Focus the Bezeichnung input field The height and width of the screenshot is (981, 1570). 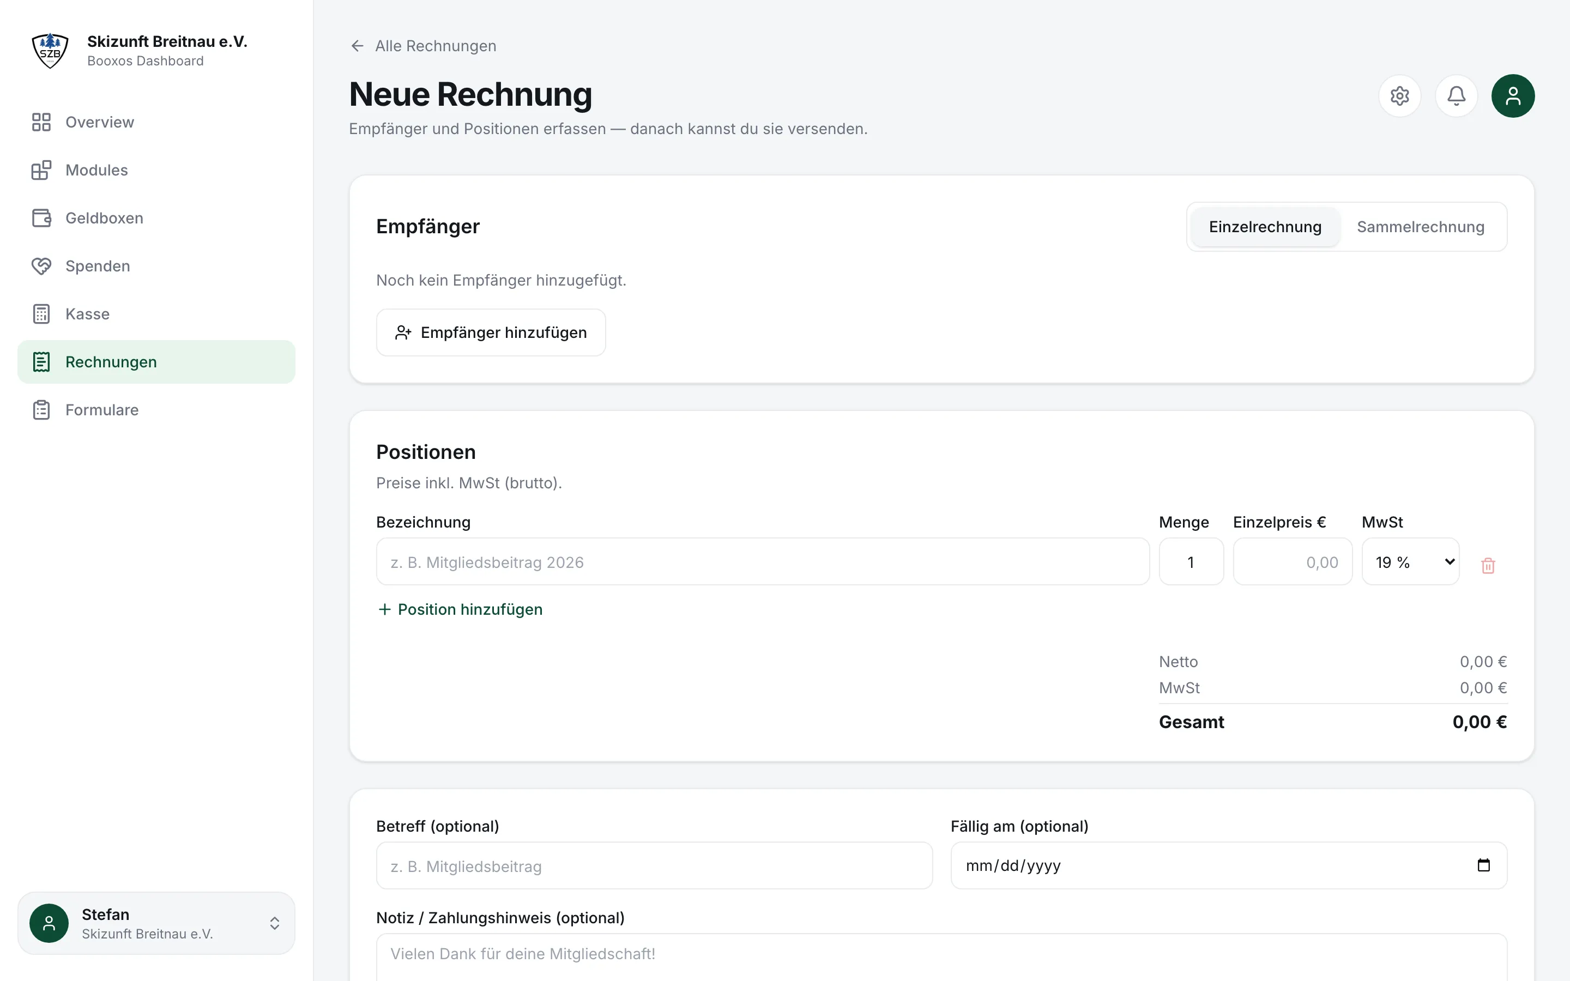762,562
